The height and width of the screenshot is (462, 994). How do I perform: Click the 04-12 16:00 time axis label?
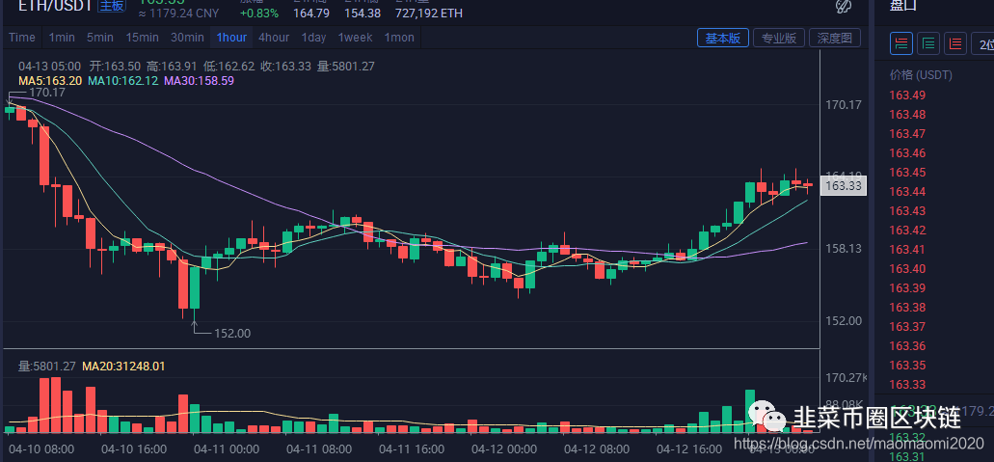(689, 449)
